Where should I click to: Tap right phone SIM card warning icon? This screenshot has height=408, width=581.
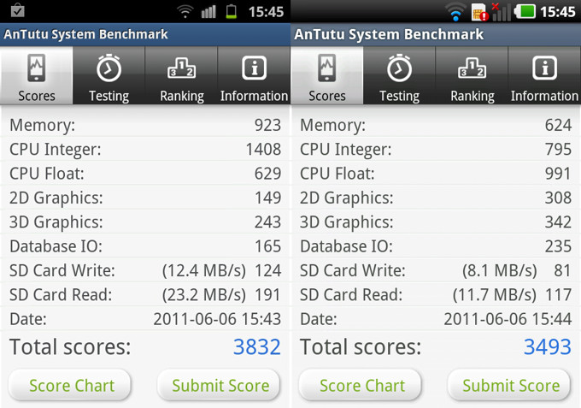point(480,12)
